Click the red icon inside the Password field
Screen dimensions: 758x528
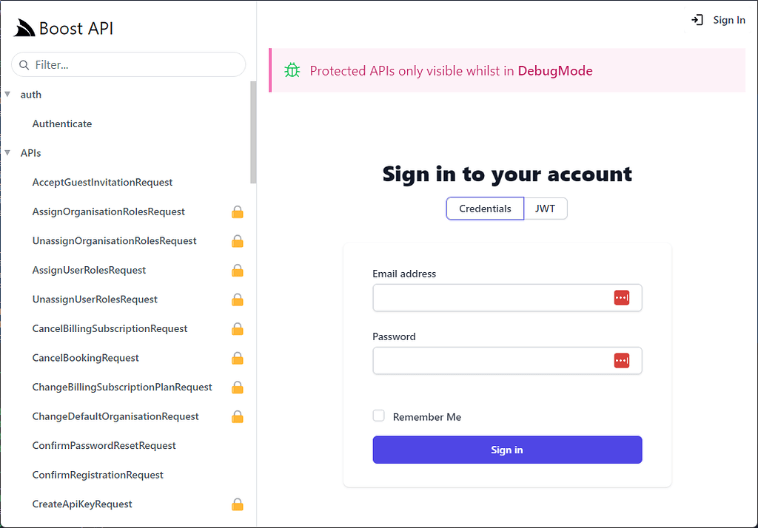[621, 360]
